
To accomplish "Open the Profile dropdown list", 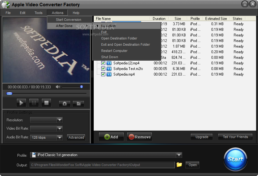I will coord(179,155).
